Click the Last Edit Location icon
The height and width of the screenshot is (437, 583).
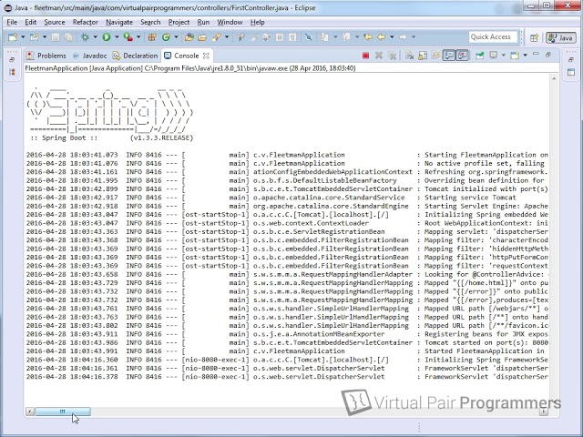tap(368, 36)
